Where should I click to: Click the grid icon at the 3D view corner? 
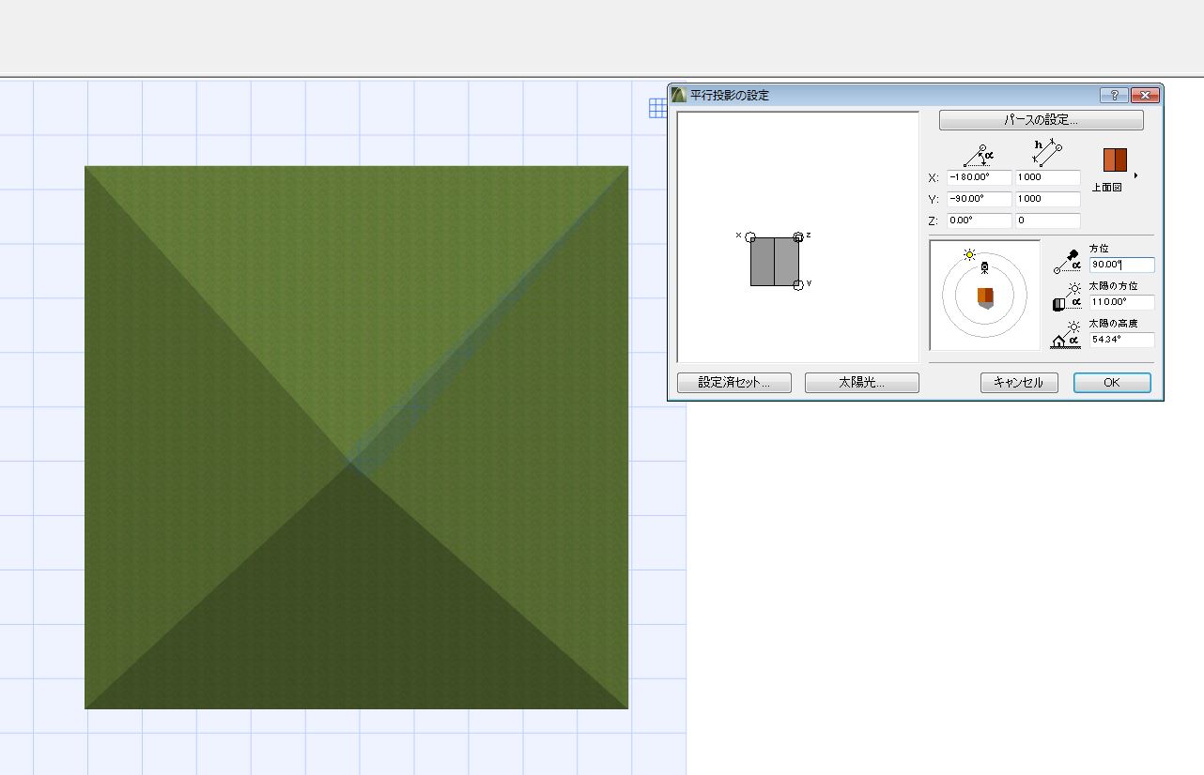[x=657, y=109]
